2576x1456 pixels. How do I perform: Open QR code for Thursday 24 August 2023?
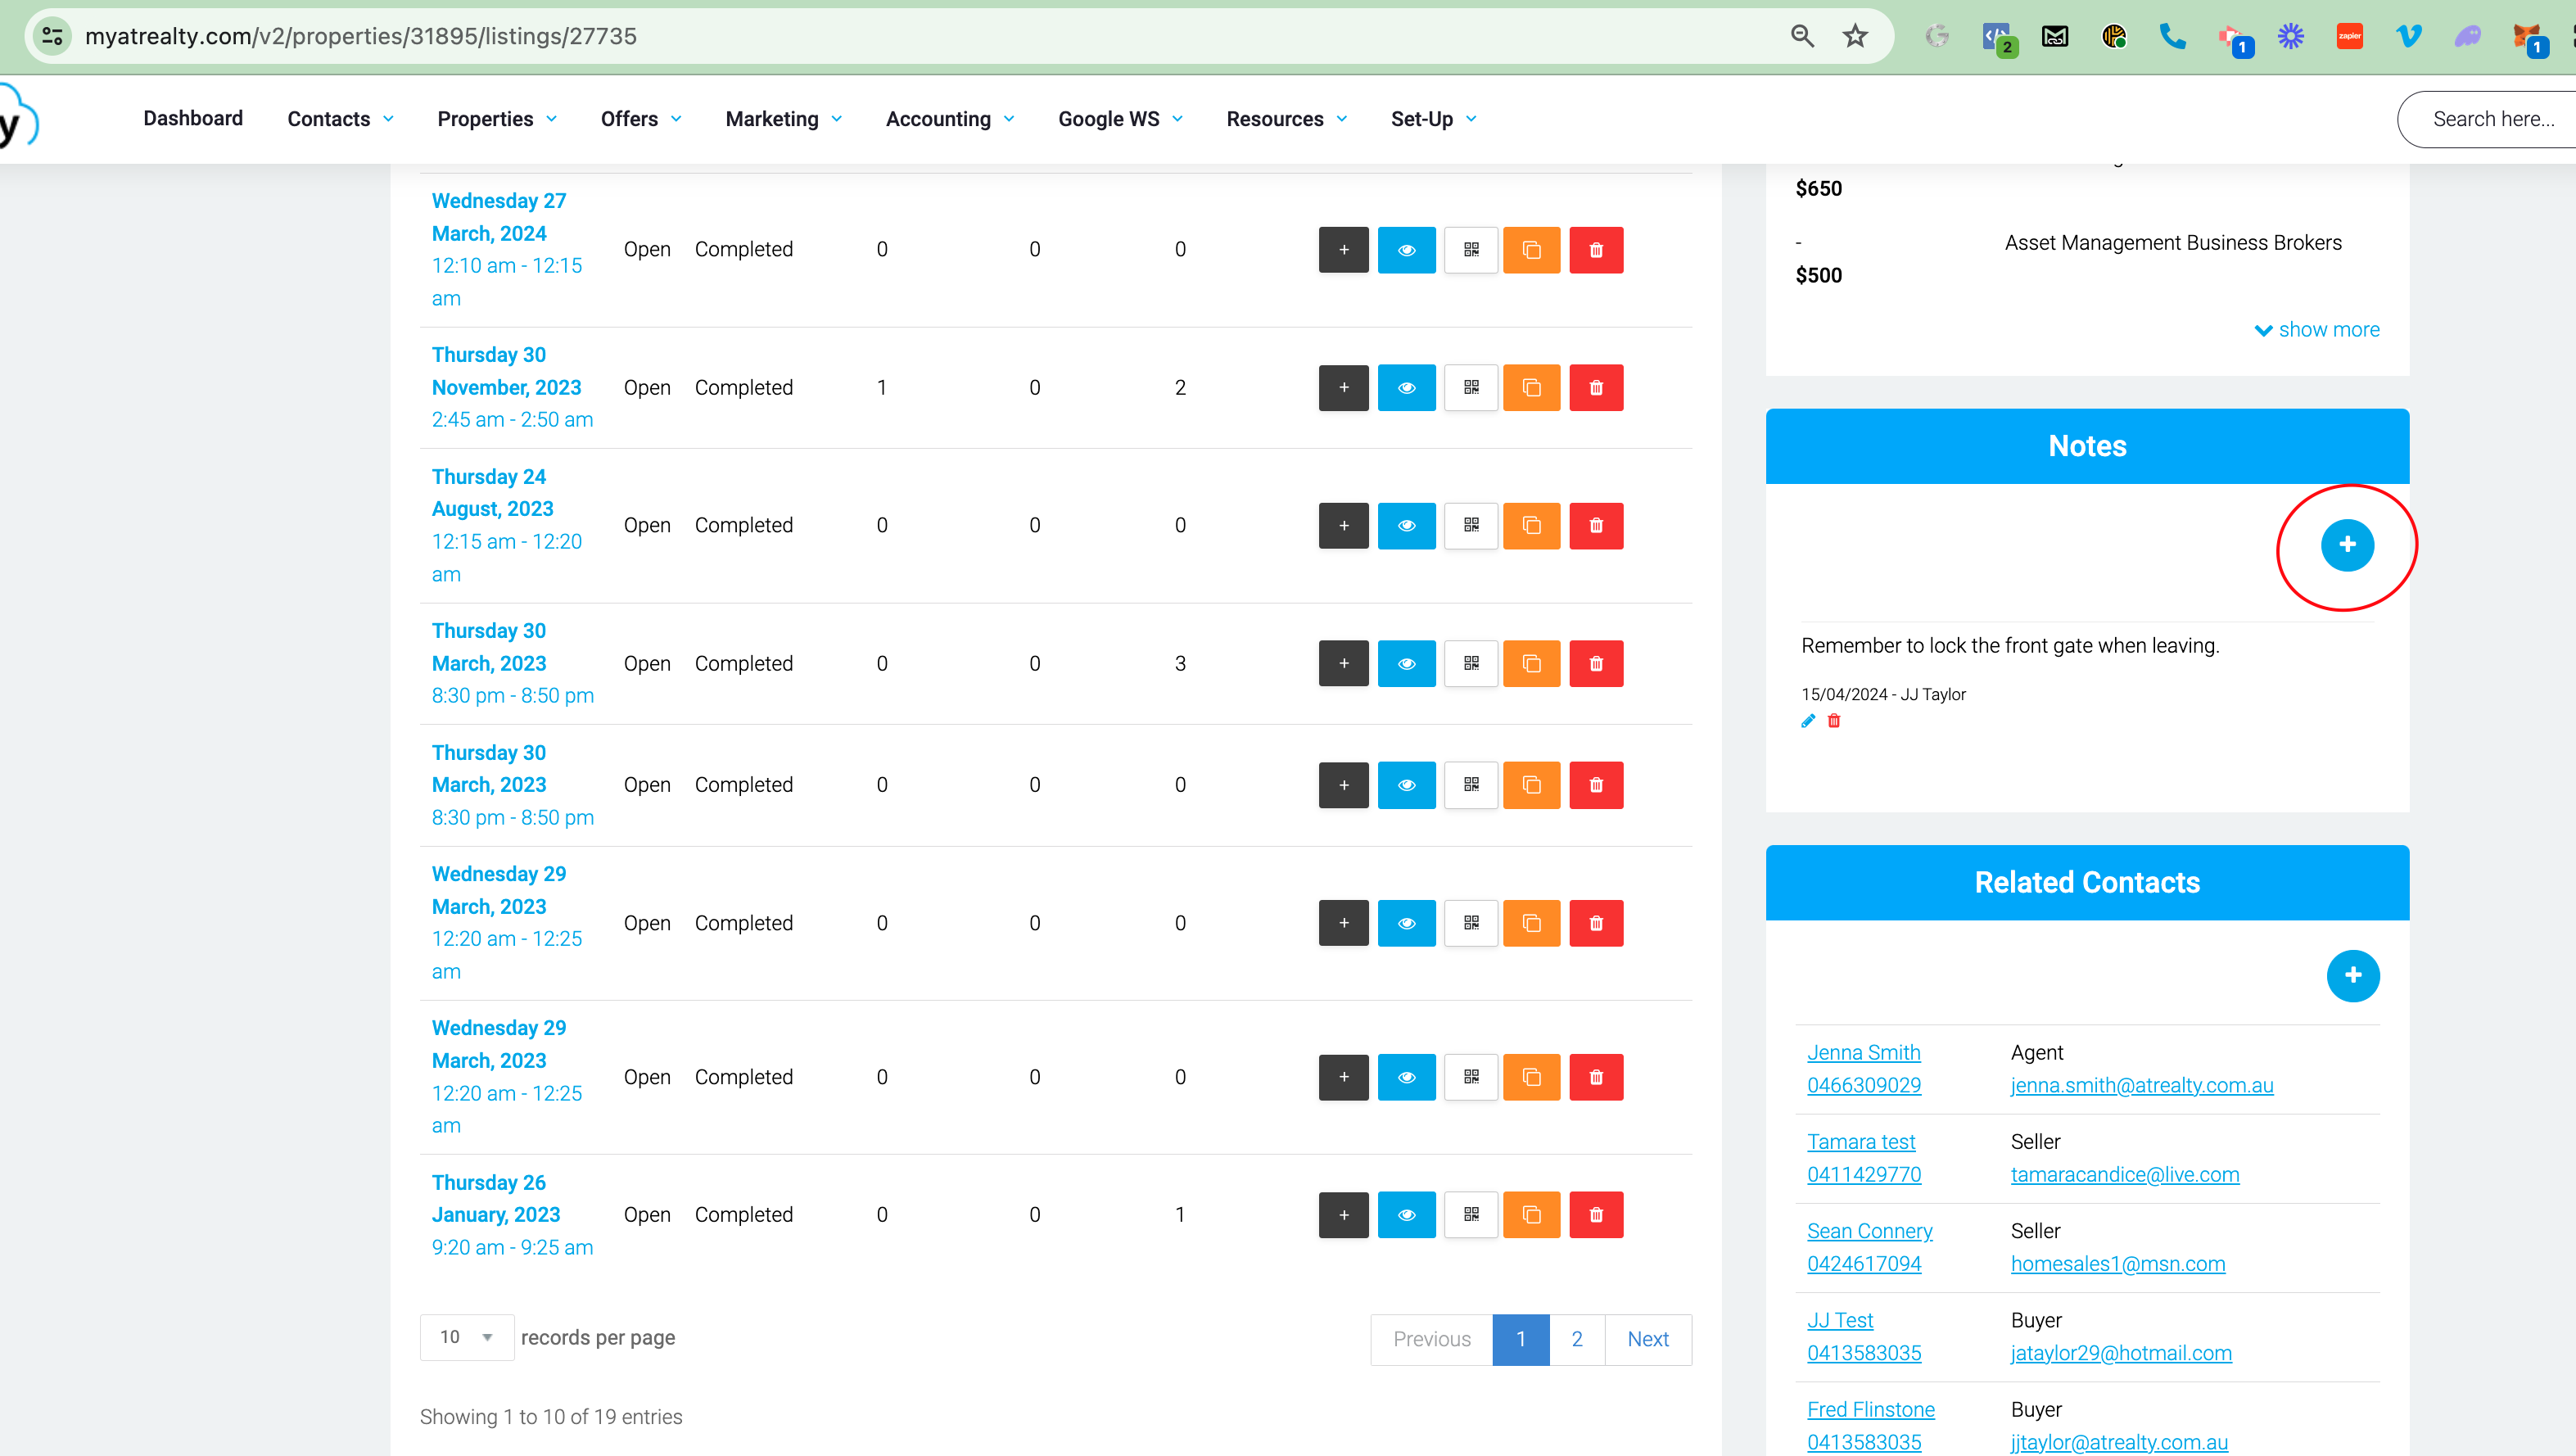[x=1471, y=526]
